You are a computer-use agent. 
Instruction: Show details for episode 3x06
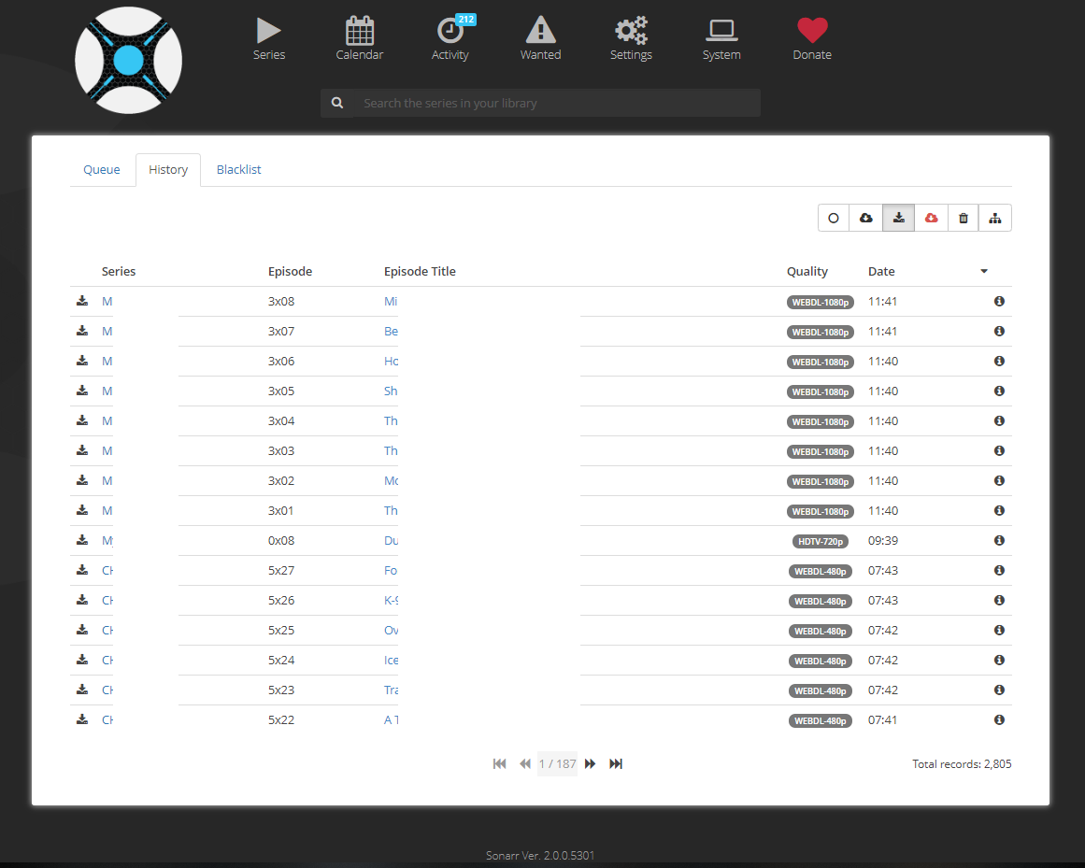(999, 361)
